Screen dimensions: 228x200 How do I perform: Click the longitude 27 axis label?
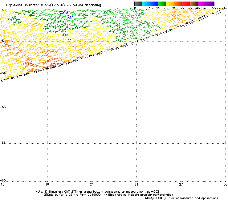[181, 184]
